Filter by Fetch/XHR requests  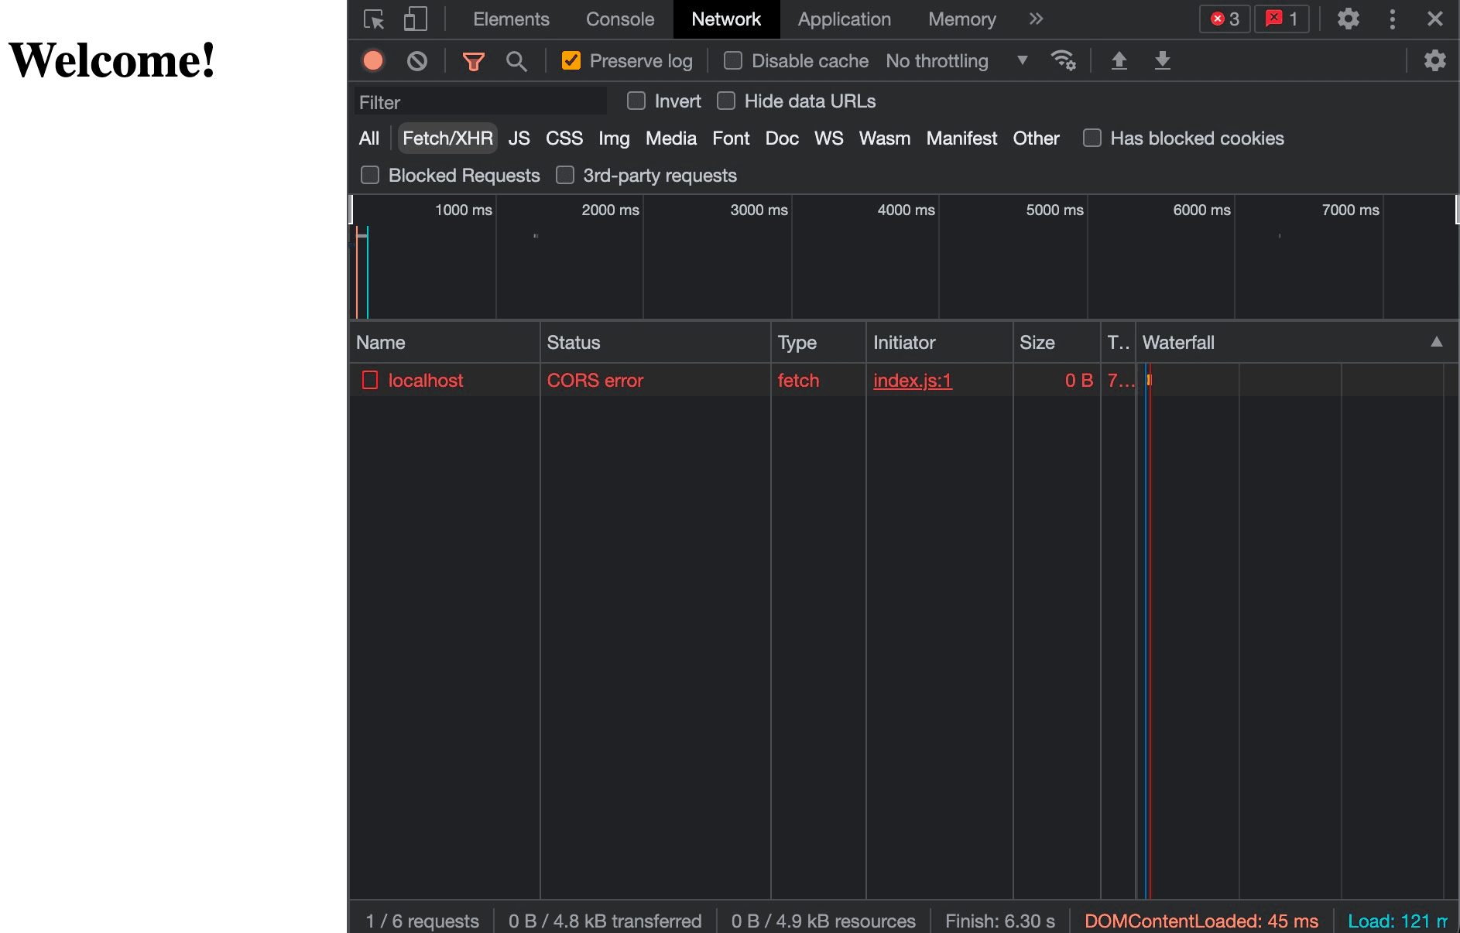[447, 138]
